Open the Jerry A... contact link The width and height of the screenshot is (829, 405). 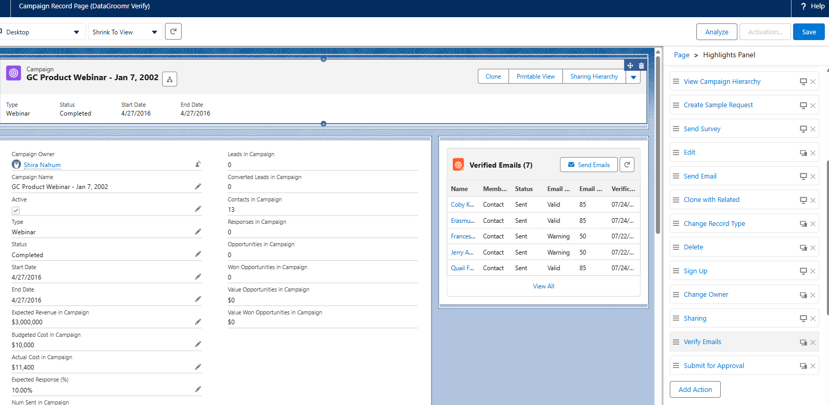462,252
